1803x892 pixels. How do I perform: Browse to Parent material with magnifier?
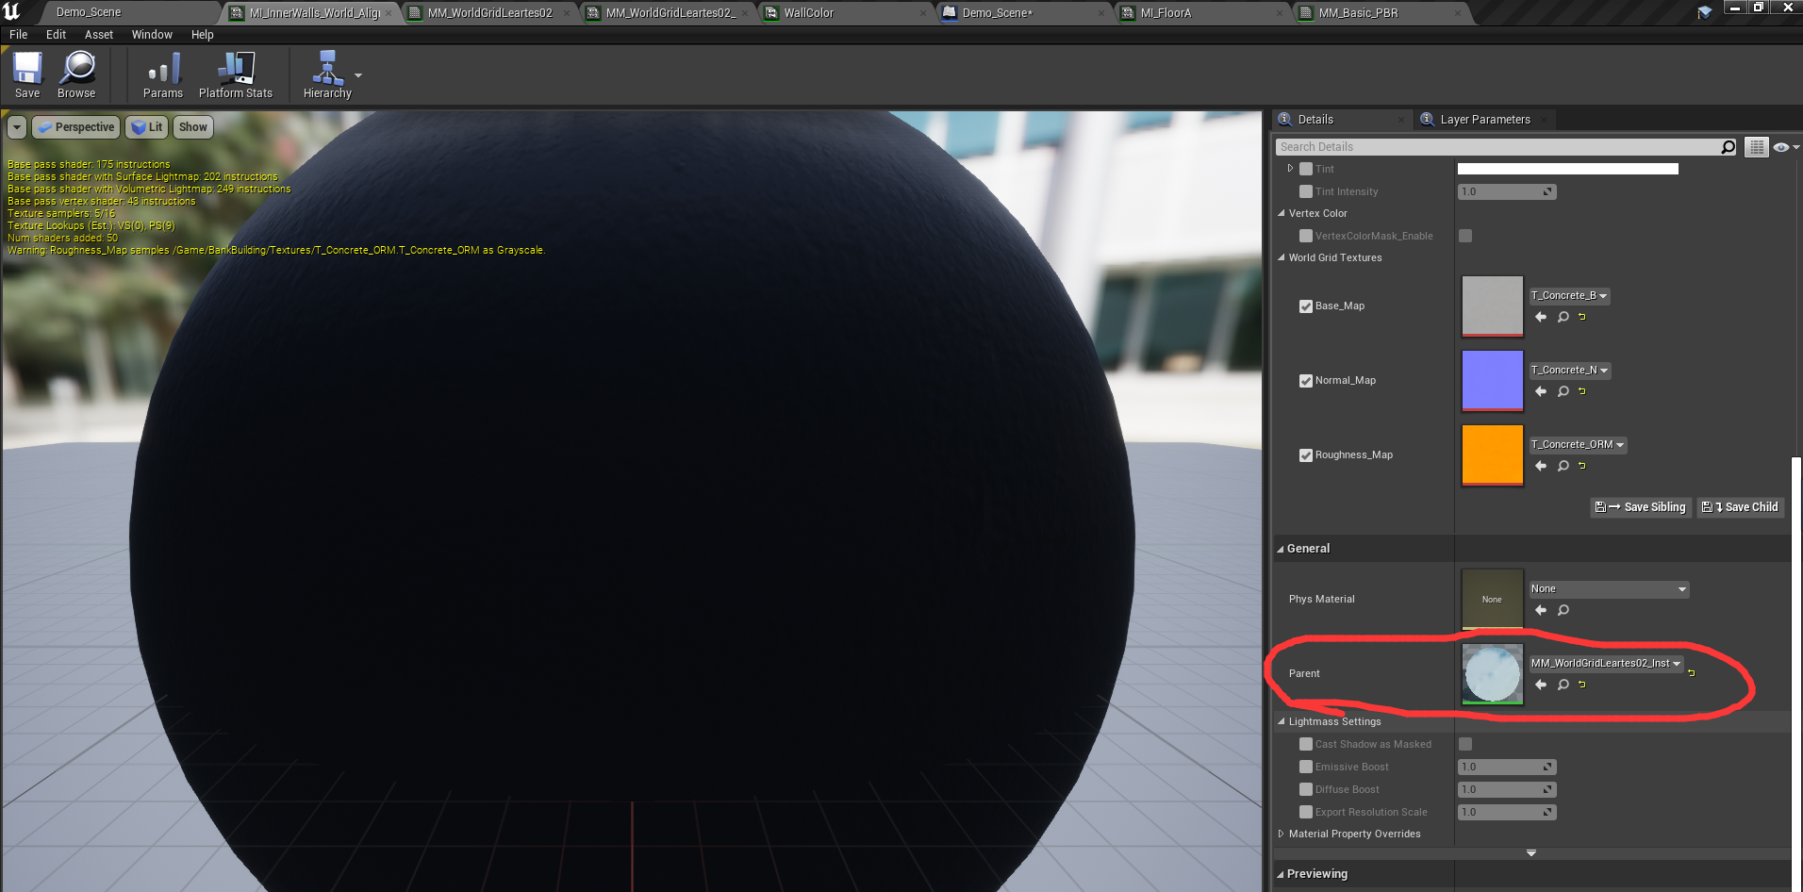point(1563,685)
